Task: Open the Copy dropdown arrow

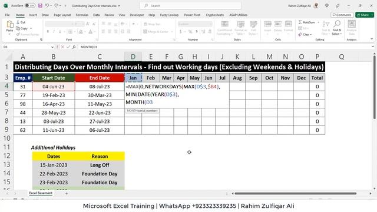Action: pyautogui.click(x=31, y=28)
